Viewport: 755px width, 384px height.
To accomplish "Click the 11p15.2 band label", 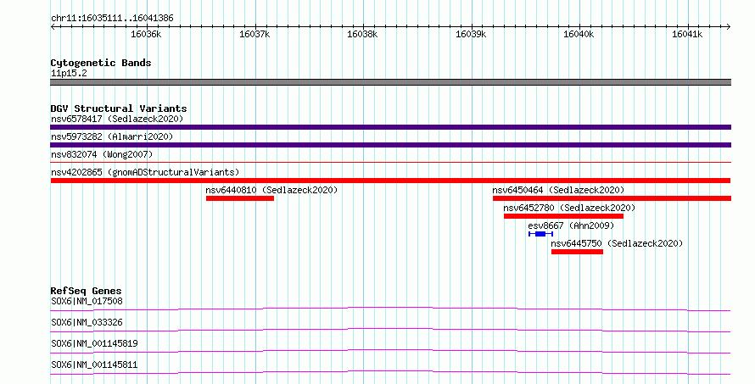I will (69, 73).
